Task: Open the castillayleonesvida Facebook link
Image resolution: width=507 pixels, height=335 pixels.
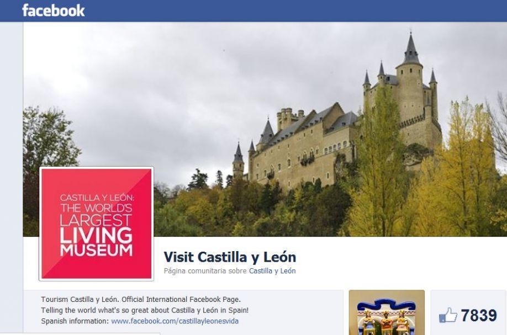Action: [x=175, y=321]
